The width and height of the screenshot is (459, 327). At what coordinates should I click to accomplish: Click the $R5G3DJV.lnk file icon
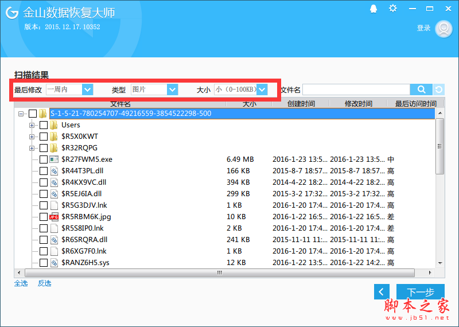click(x=54, y=205)
